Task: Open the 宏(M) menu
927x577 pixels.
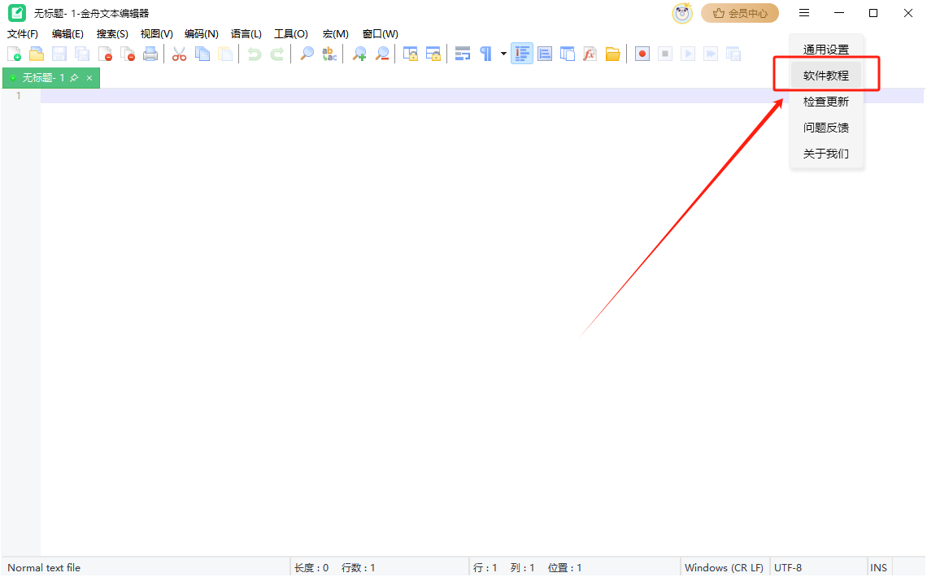Action: click(336, 34)
